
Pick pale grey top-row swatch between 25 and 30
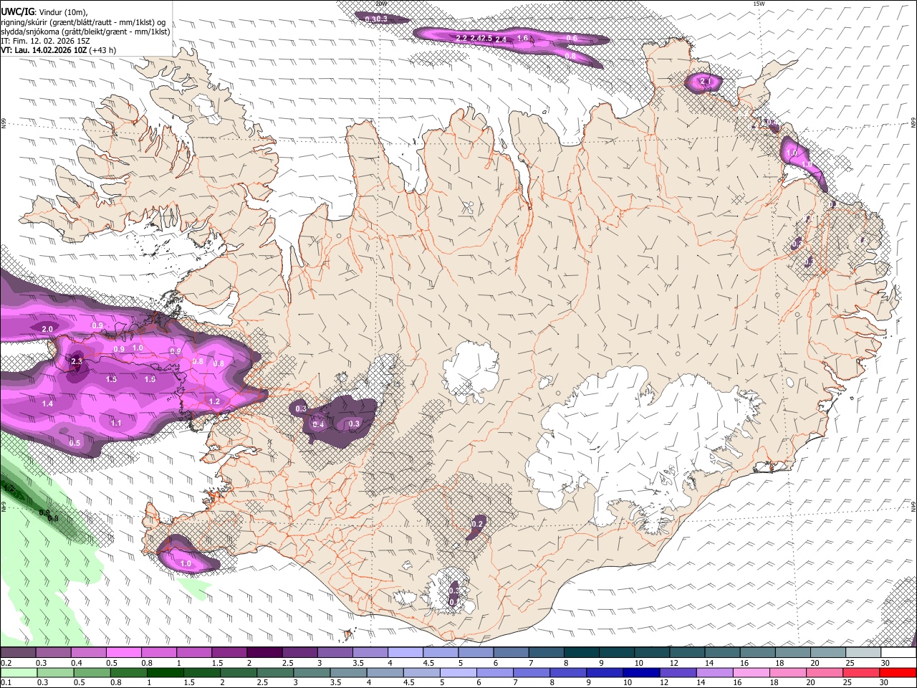[x=863, y=652]
